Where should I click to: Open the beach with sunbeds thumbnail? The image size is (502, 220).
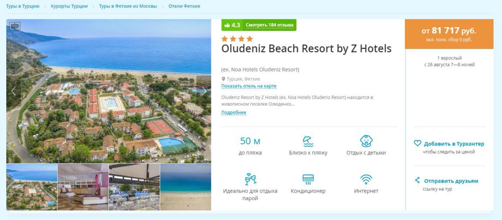[186, 187]
